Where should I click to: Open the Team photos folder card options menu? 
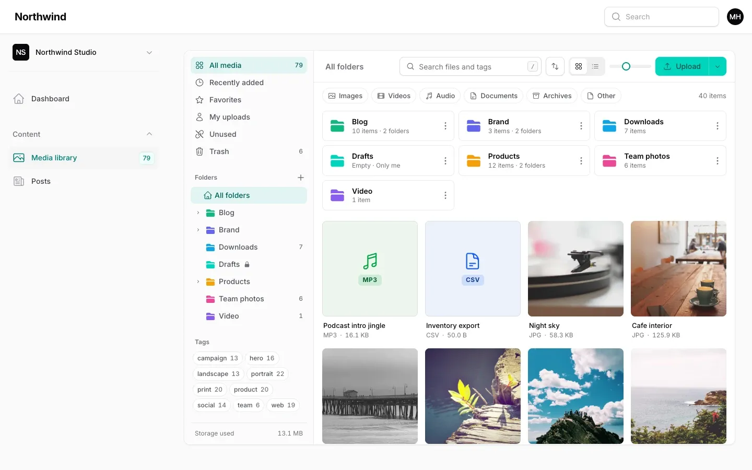pos(717,161)
